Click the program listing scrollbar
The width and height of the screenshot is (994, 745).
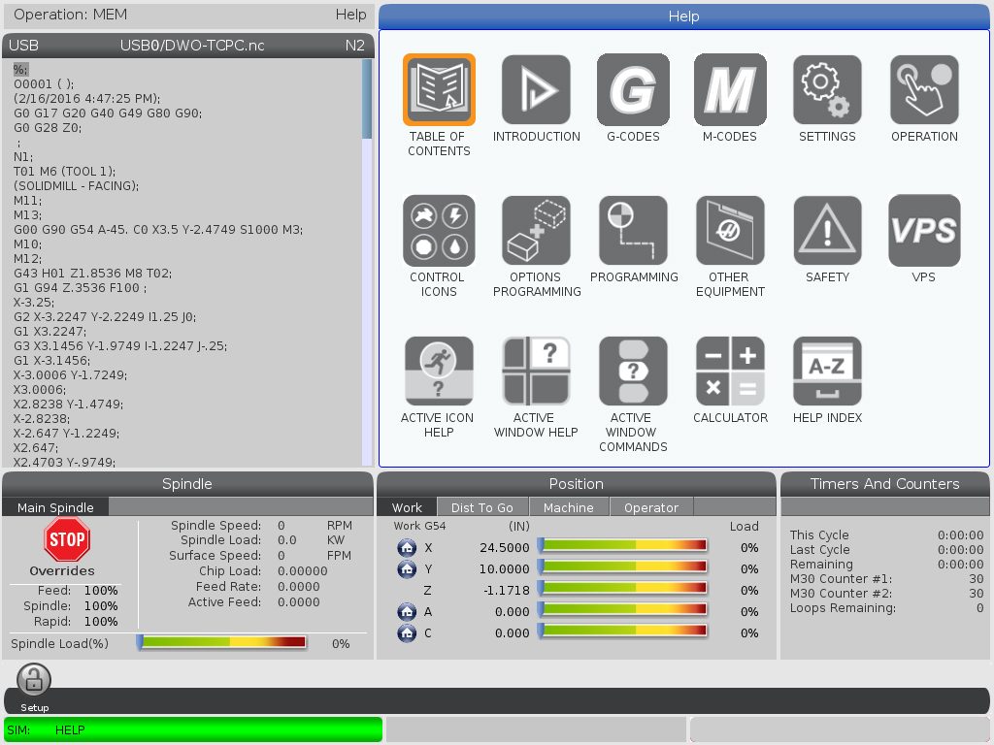367,262
